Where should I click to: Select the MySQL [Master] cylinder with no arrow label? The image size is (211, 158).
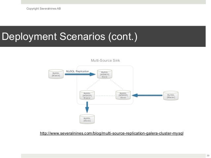171,96
